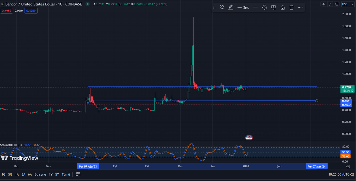356x181 pixels.
Task: Click the Şub month label on time axis
Action: tap(279, 166)
